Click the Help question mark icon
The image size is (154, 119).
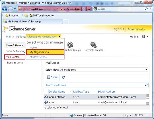click(x=143, y=36)
